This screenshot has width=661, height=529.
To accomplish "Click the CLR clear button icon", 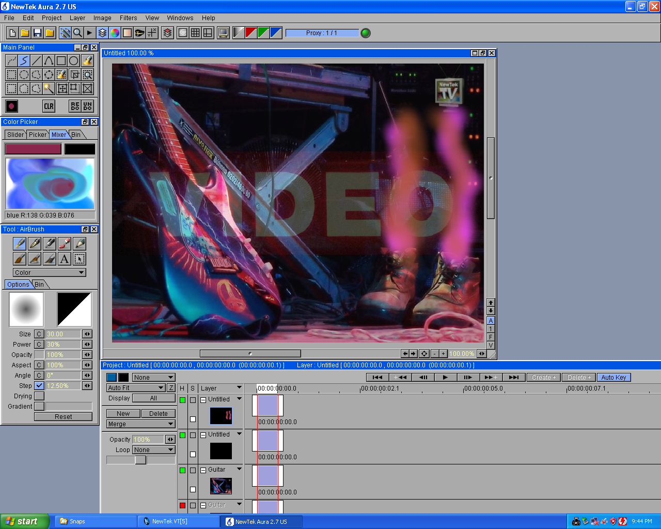I will pos(49,106).
